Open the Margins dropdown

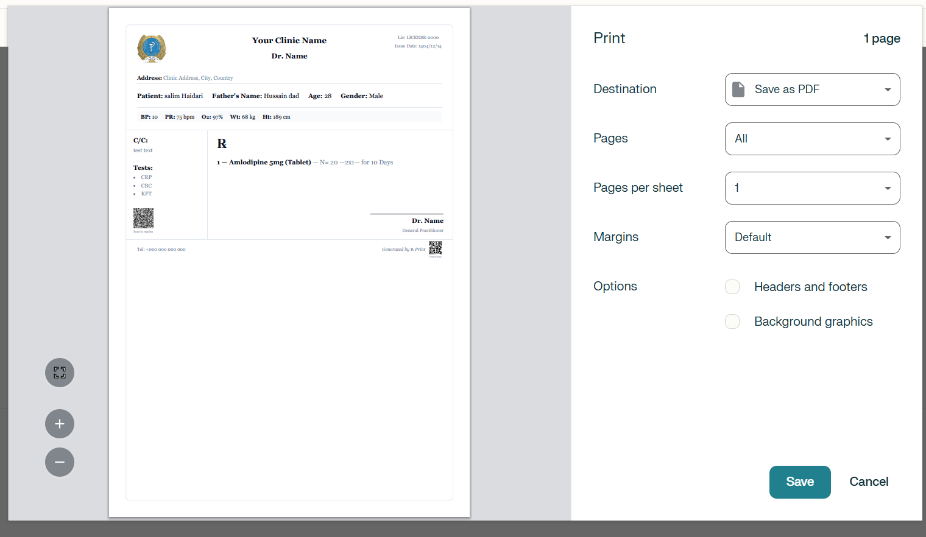pos(812,237)
